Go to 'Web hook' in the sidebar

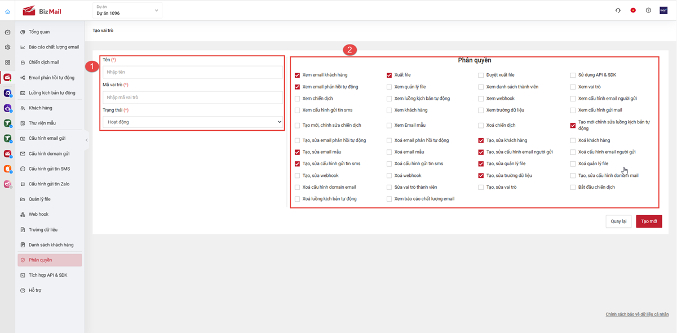pyautogui.click(x=38, y=215)
